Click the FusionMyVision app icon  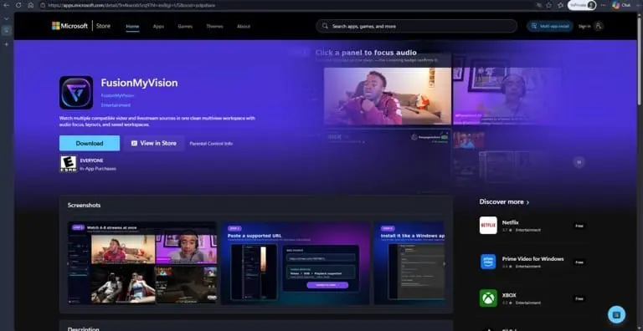point(76,93)
